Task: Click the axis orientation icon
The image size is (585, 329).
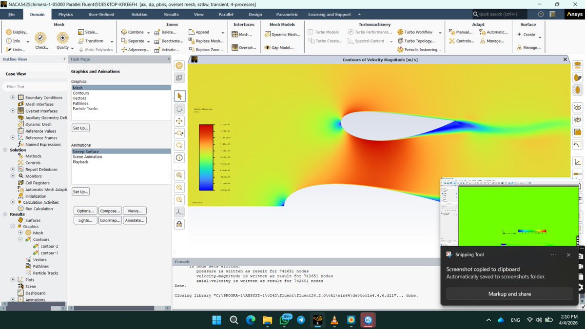Action: pos(179,212)
